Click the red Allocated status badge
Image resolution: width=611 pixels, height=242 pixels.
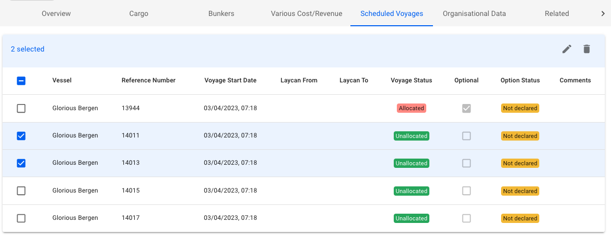(x=411, y=108)
